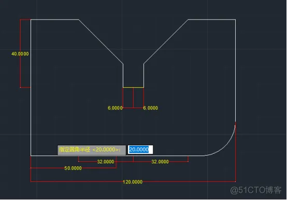Click the fillet radius prompt label
287x200 pixels.
[x=92, y=150]
